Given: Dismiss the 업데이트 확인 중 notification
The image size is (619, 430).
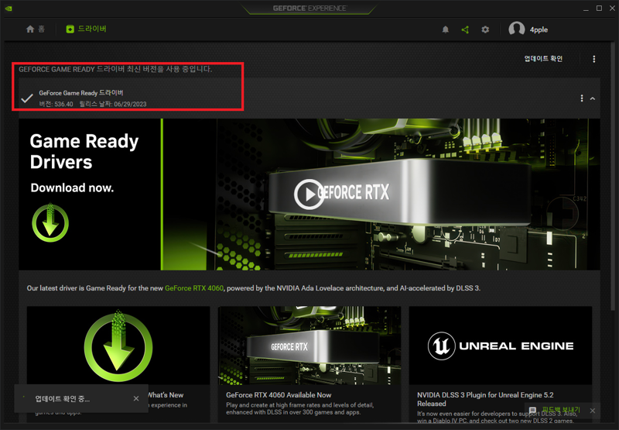Looking at the screenshot, I should point(136,398).
